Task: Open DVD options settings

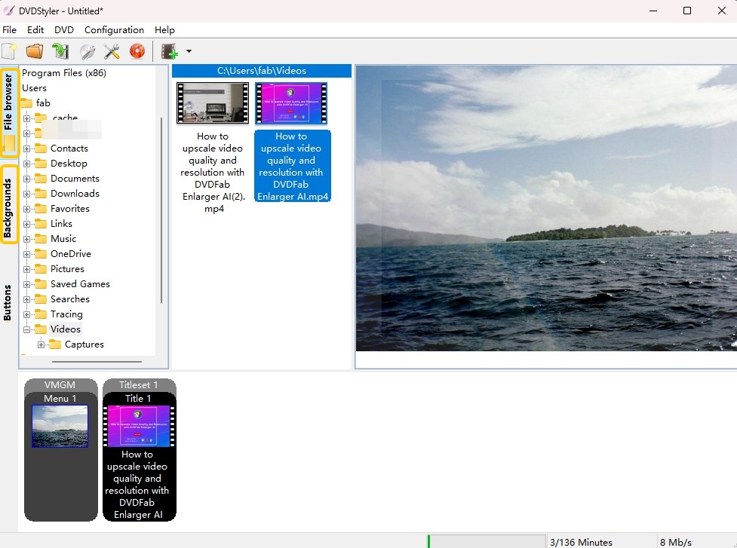Action: click(84, 50)
